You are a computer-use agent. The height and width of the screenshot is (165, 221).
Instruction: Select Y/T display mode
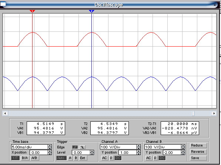16,158
